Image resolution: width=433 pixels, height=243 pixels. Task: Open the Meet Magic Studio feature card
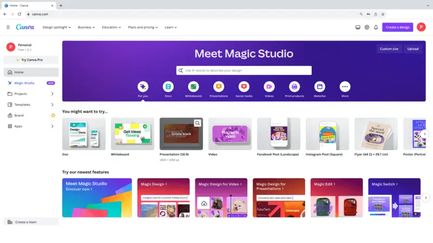(x=97, y=198)
